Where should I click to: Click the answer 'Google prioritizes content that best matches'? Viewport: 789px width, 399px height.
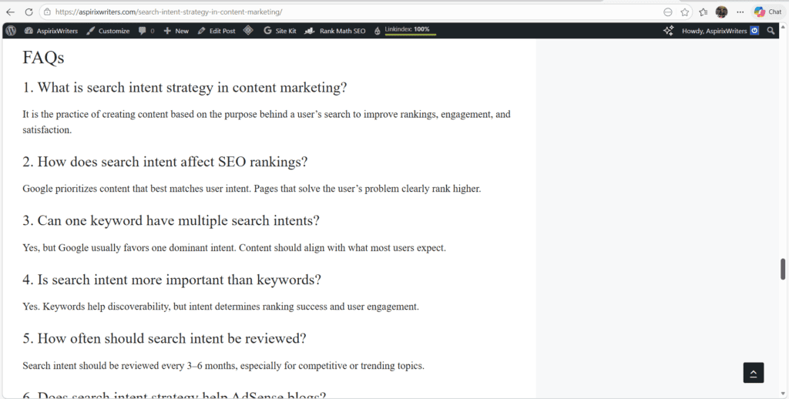[252, 189]
